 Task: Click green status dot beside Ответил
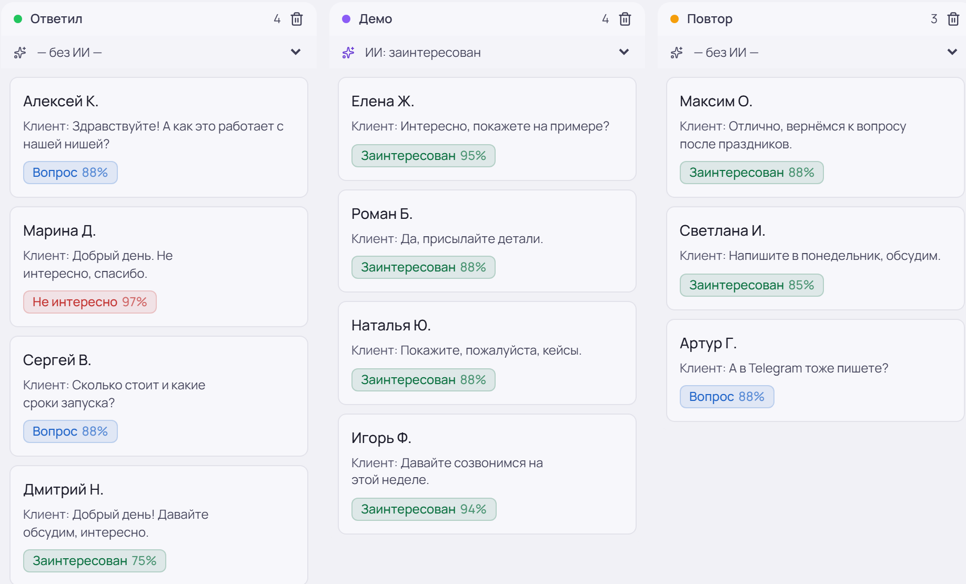pos(18,19)
